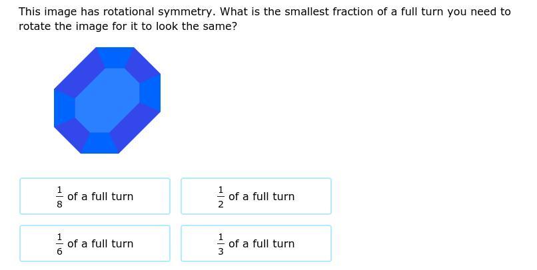
Task: Choose the 1/2 of a full turn option
Action: click(256, 196)
